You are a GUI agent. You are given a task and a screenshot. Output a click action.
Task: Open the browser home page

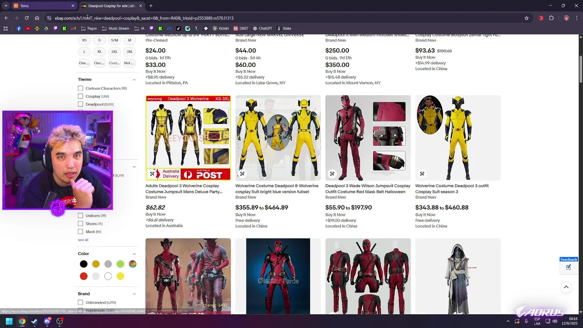(37, 18)
